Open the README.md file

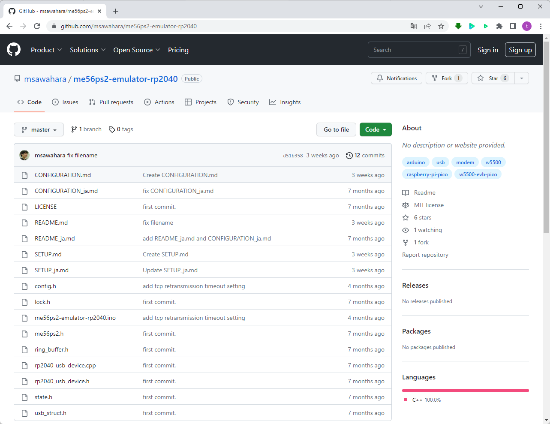tap(51, 223)
